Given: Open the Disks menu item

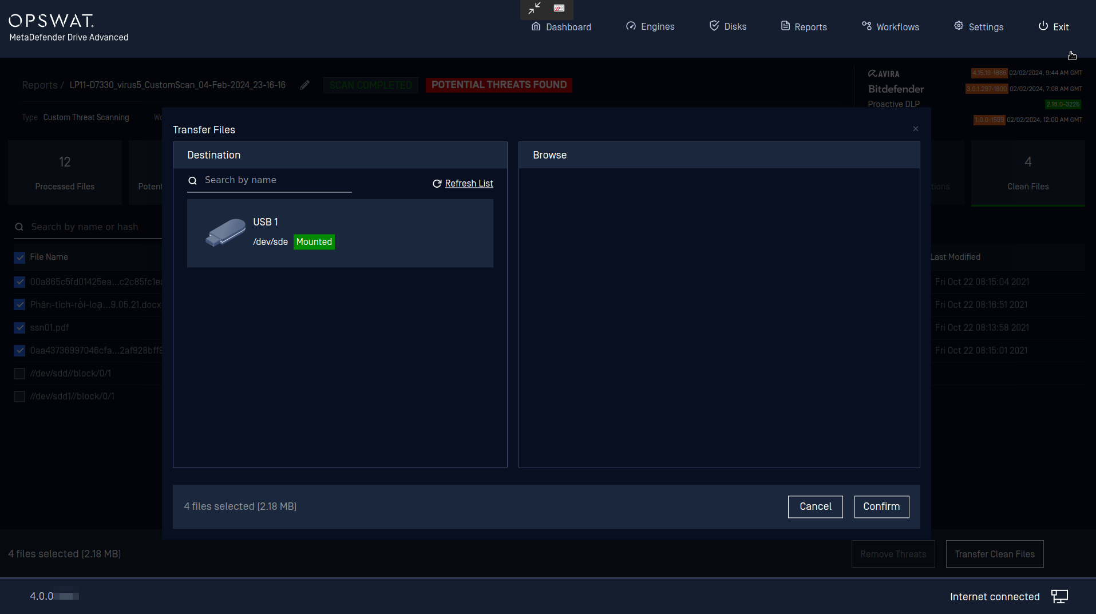Looking at the screenshot, I should point(728,26).
